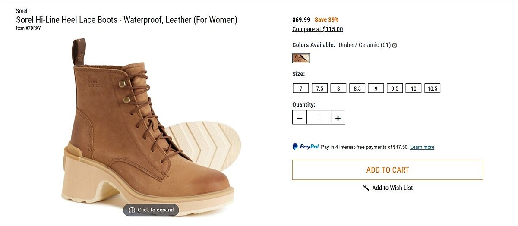
Task: Open PayPal Learn more link
Action: 422,147
